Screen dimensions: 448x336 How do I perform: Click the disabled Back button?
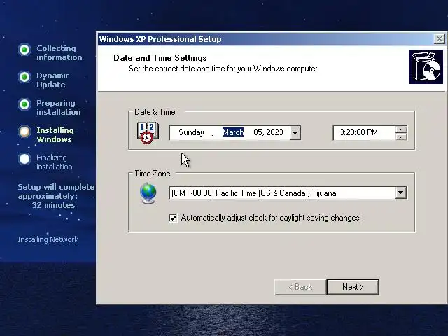(300, 287)
